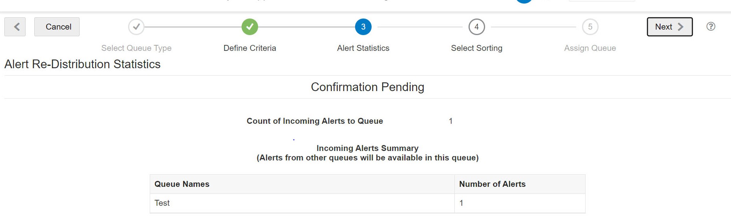Switch to Select Sorting step label
The image size is (731, 216).
coord(477,48)
